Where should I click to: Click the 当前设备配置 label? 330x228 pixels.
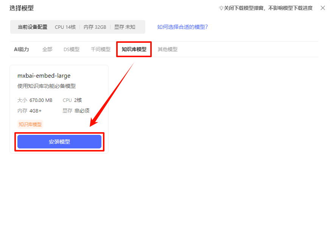coord(33,27)
